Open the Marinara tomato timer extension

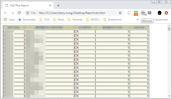(x=142, y=13)
